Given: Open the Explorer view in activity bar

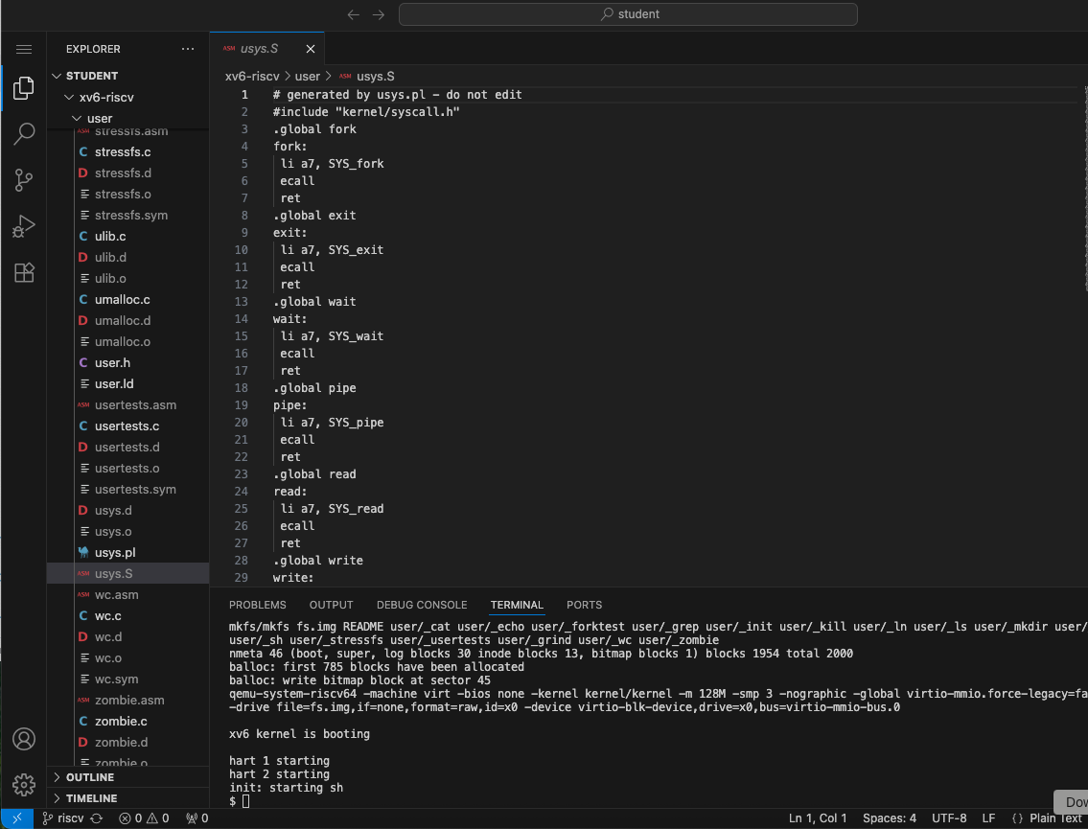Looking at the screenshot, I should pyautogui.click(x=24, y=90).
